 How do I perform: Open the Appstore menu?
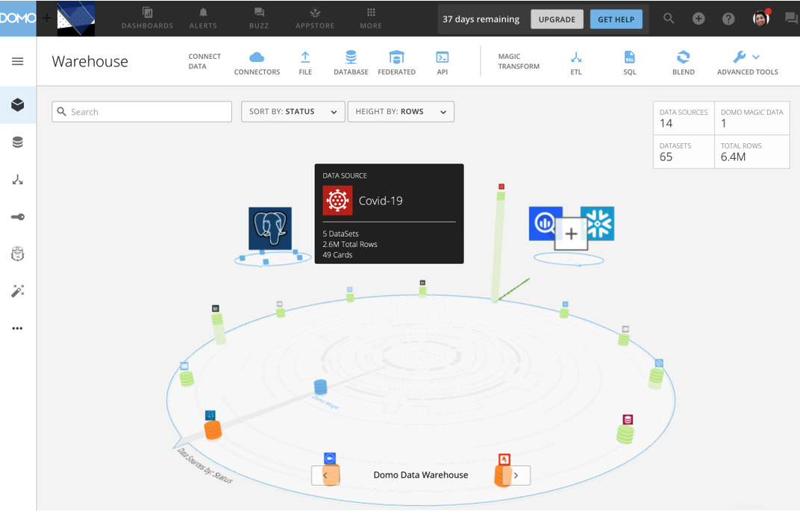coord(315,19)
